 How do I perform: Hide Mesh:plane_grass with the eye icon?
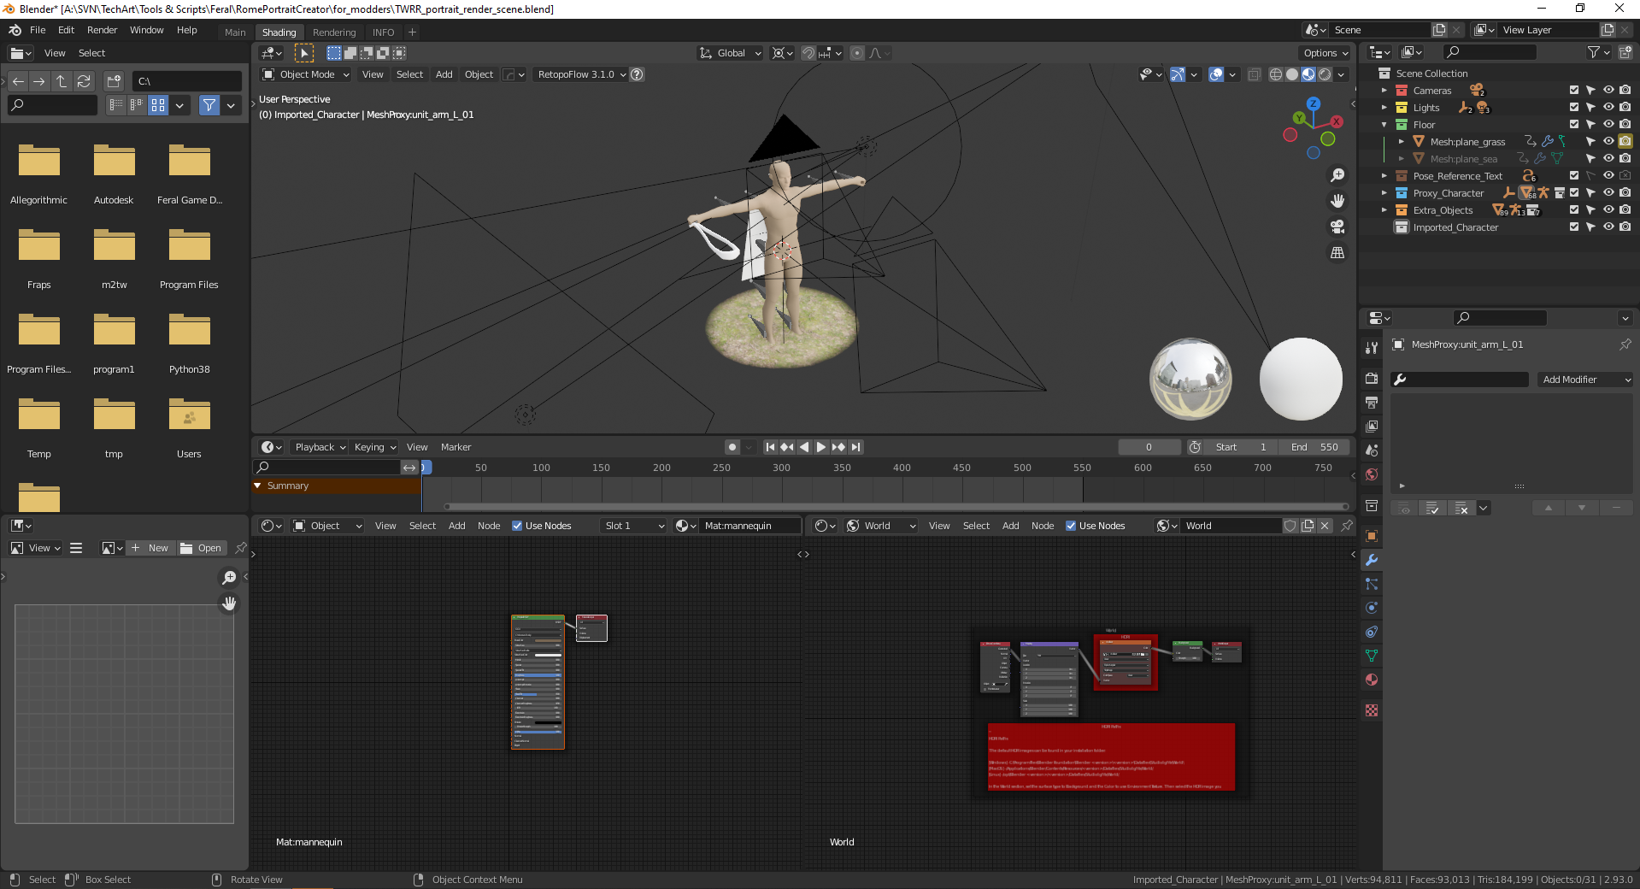pos(1608,142)
